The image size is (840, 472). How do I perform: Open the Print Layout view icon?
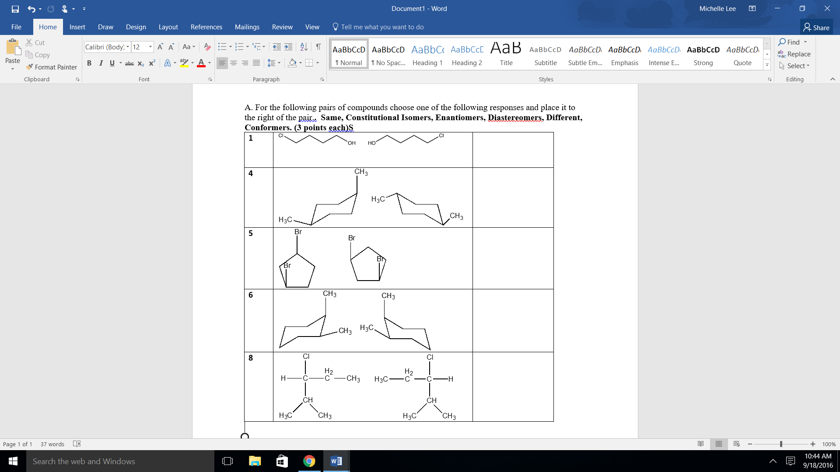pos(719,444)
